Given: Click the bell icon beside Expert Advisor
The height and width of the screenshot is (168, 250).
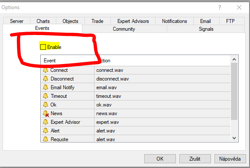Looking at the screenshot, I should 45,122.
